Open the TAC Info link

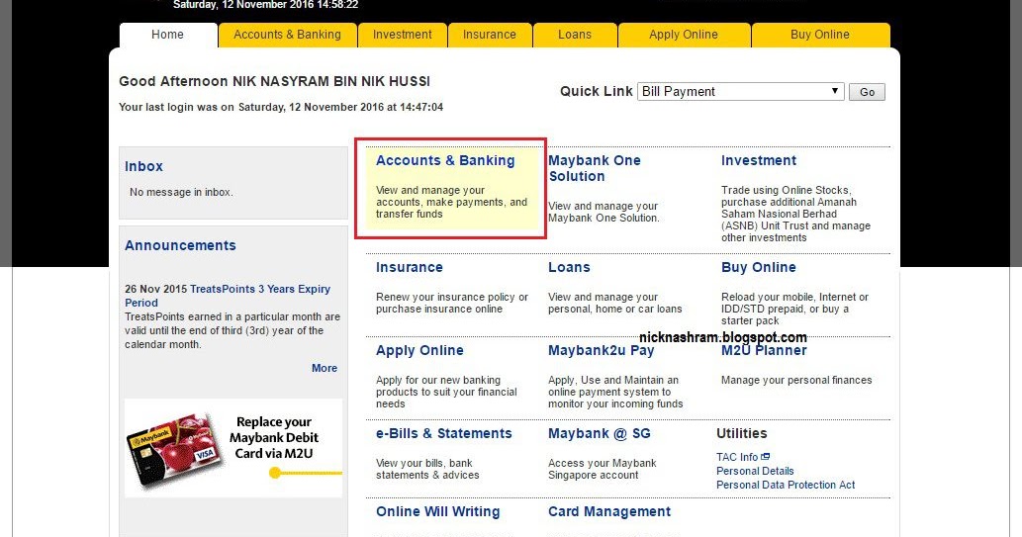coord(737,457)
